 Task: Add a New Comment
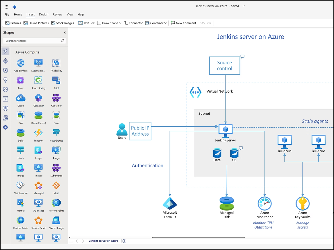coord(183,23)
